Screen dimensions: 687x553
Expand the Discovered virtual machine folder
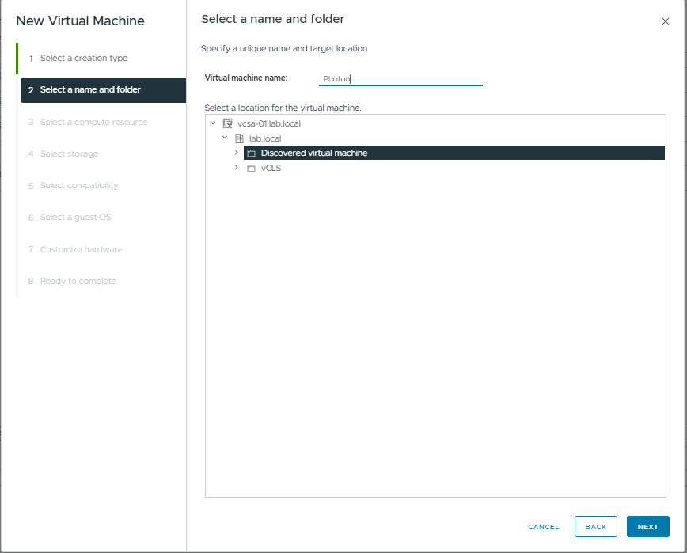[x=237, y=153]
